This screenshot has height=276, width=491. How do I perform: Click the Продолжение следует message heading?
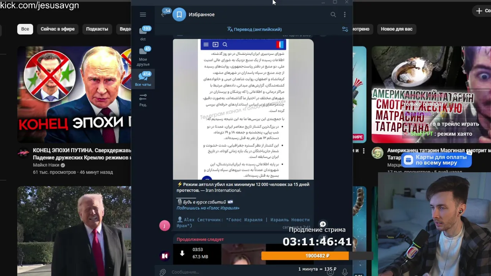click(x=200, y=240)
